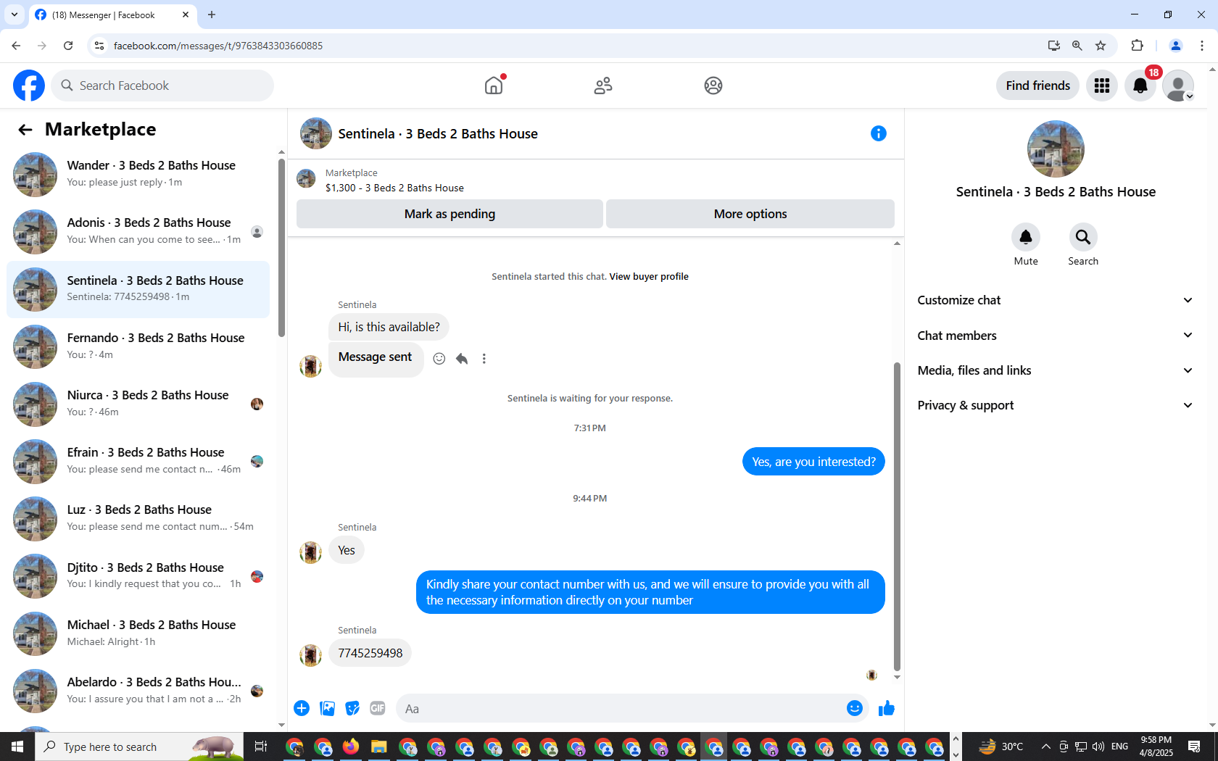Search in conversation

coord(1083,237)
